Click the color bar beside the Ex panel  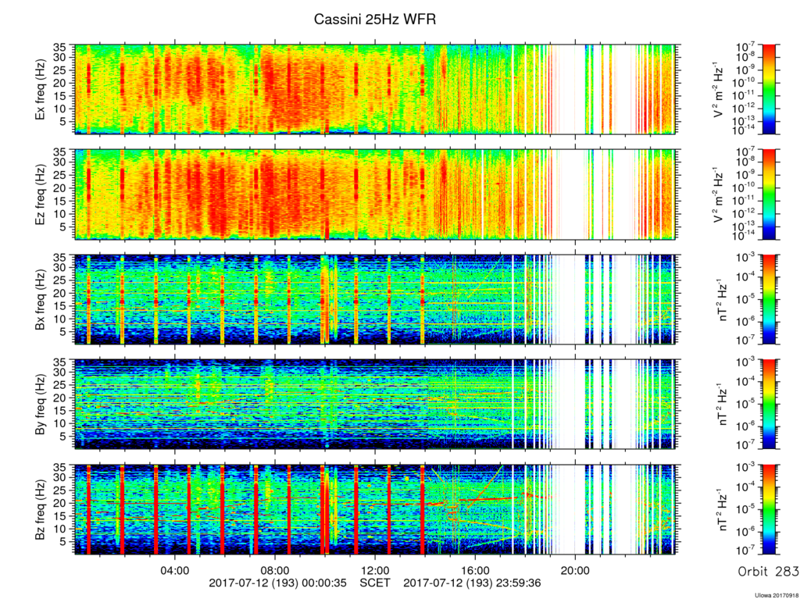(769, 89)
